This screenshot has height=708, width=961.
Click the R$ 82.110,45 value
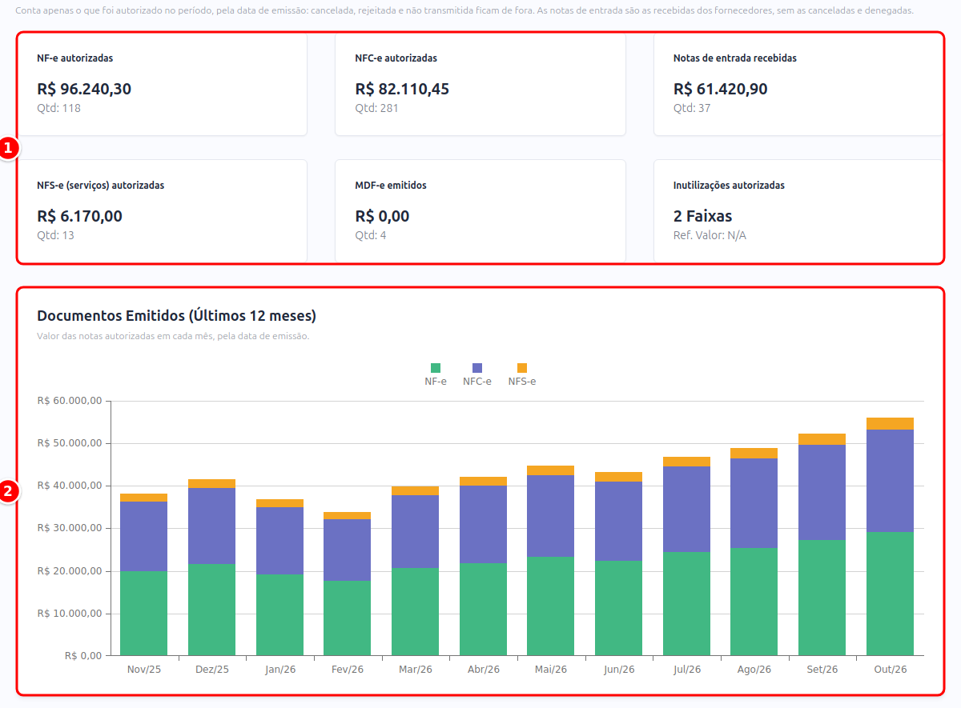[402, 89]
